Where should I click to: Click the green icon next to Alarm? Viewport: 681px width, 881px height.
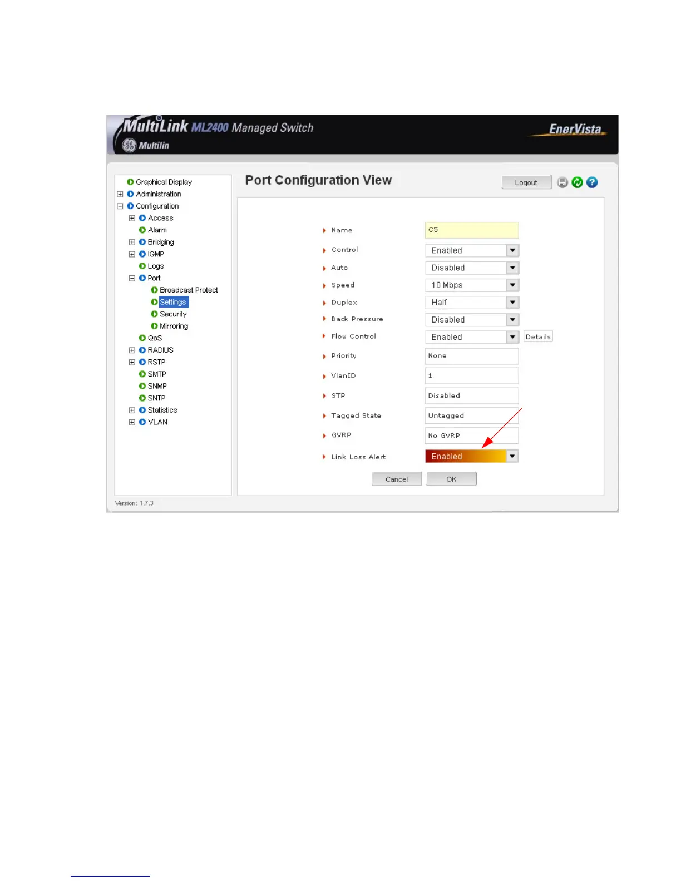pyautogui.click(x=142, y=230)
